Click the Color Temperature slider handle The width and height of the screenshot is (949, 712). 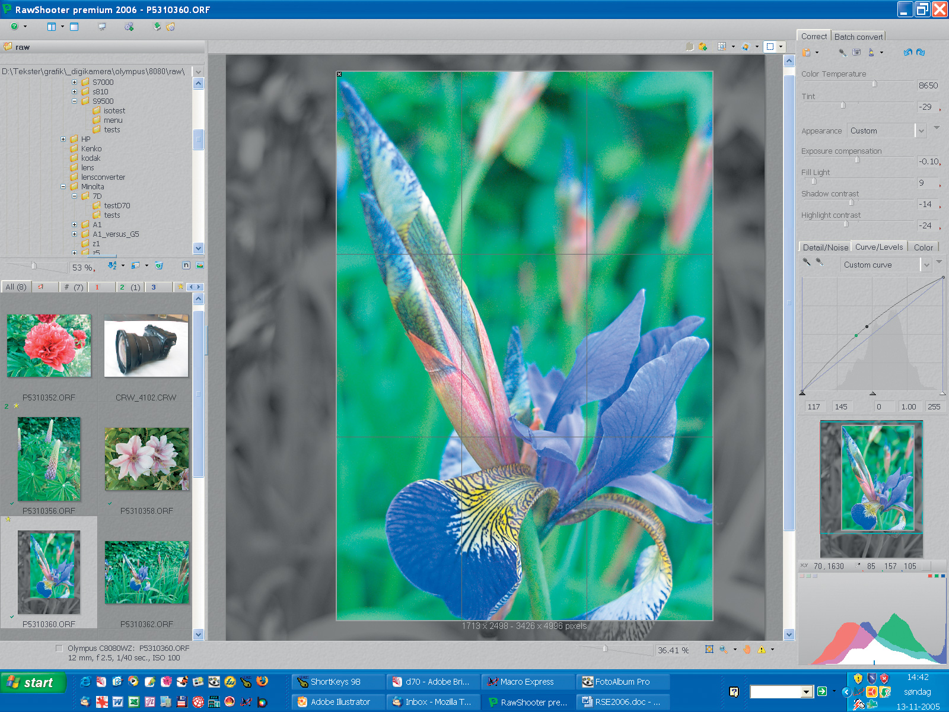click(874, 84)
